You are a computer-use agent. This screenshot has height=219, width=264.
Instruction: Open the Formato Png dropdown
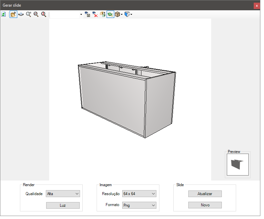point(139,205)
